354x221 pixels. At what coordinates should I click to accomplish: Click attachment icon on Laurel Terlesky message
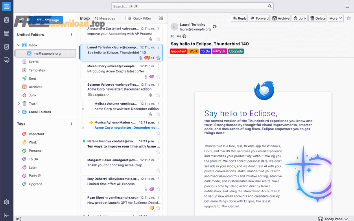[141, 58]
